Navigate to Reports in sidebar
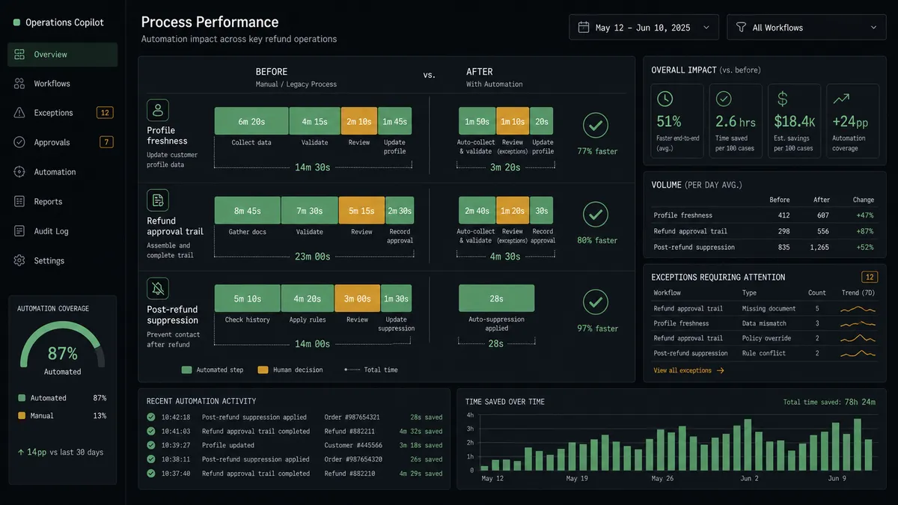Viewport: 898px width, 505px height. point(63,201)
